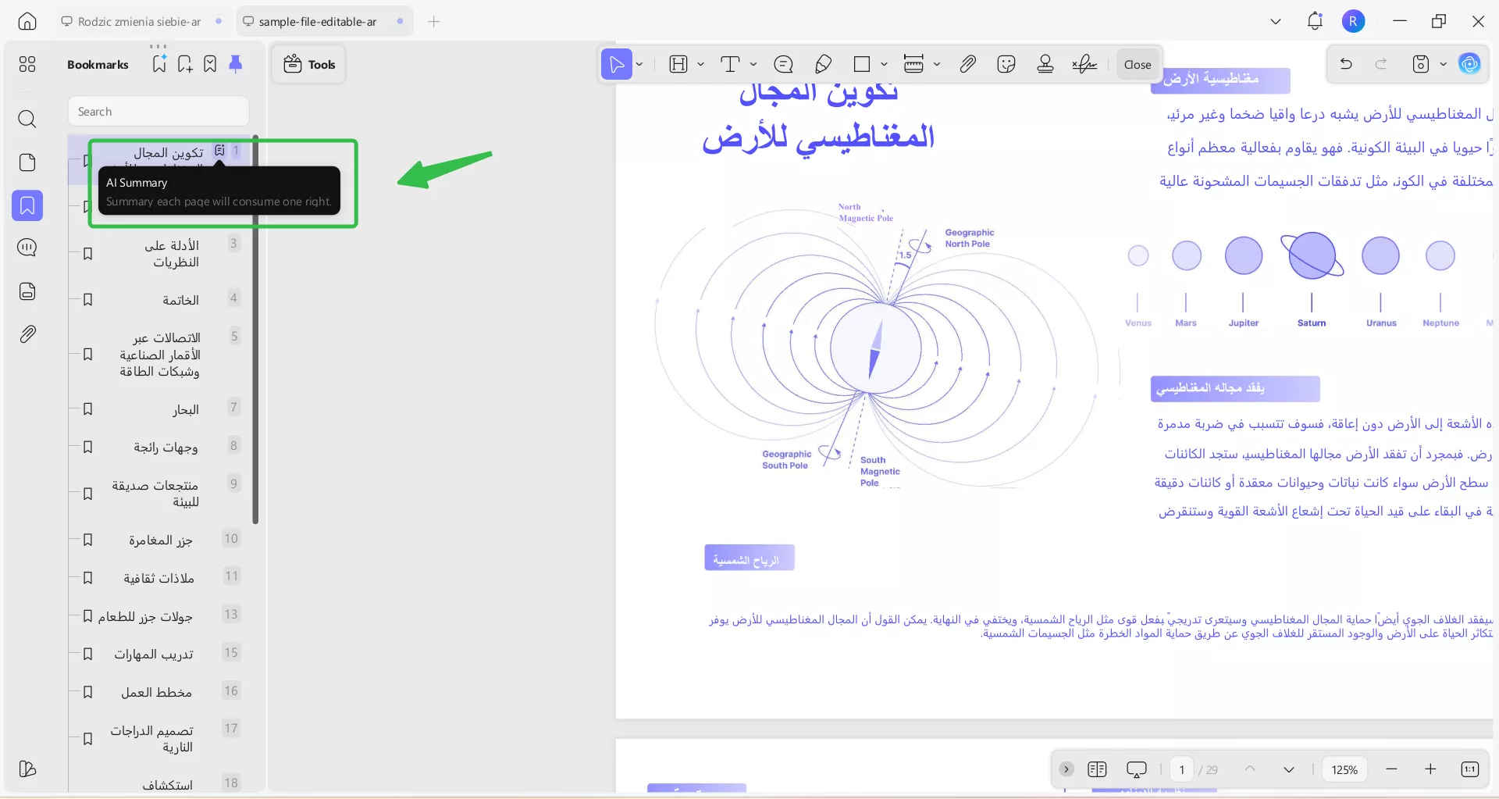Open the Tools menu
Screen dimensions: 1499x799
click(308, 64)
